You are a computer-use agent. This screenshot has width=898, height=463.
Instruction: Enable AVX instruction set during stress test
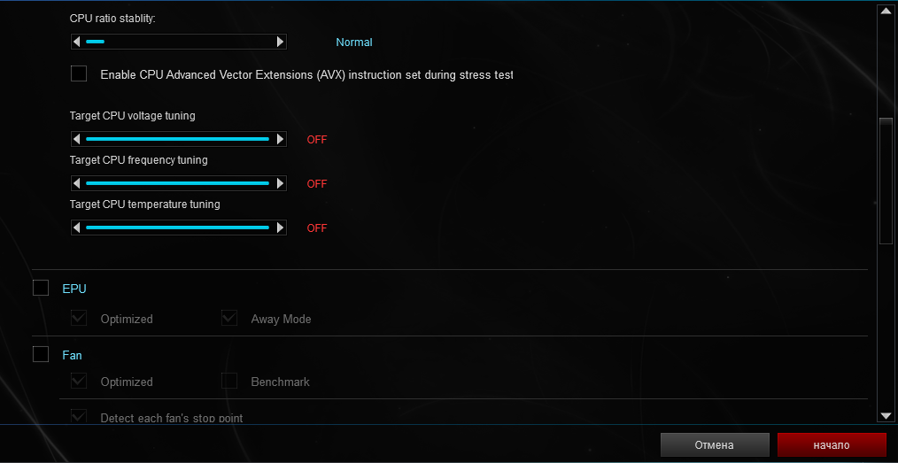tap(79, 74)
